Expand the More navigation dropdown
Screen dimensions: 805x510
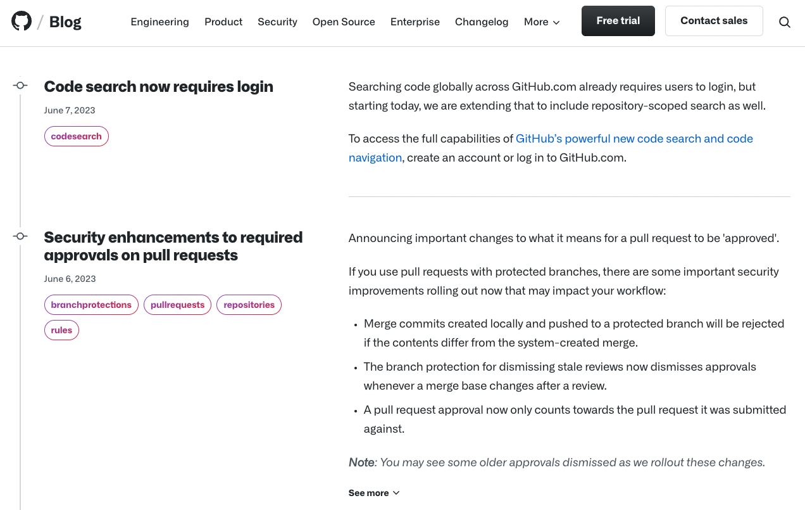[x=542, y=22]
